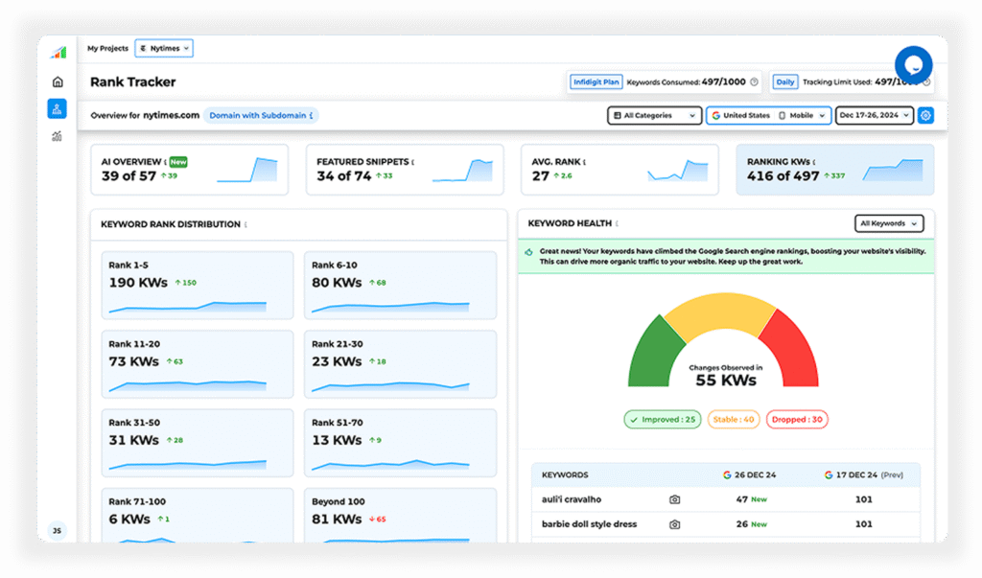
Task: Open the analytics chart icon in sidebar
Action: click(x=58, y=136)
